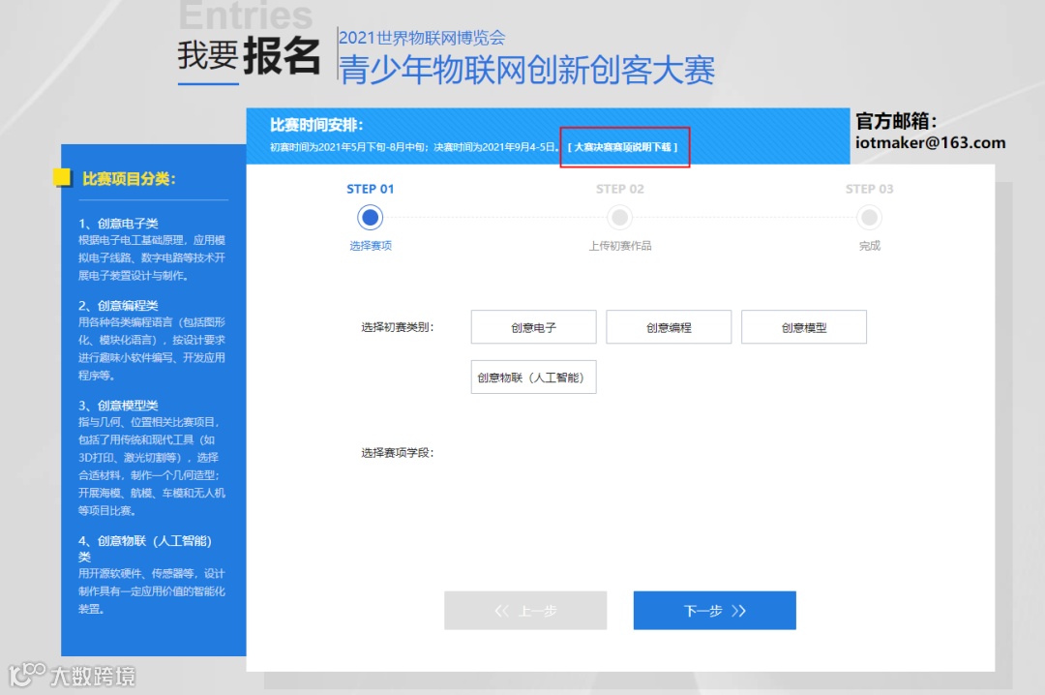Viewport: 1045px width, 695px height.
Task: Click the yellow square icon beside 比赛项目分类
Action: tap(62, 177)
